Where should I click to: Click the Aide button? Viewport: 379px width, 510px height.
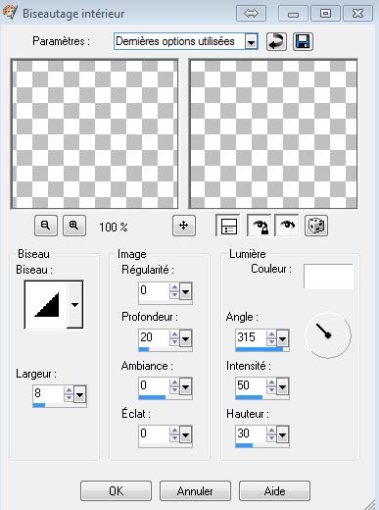coord(274,490)
